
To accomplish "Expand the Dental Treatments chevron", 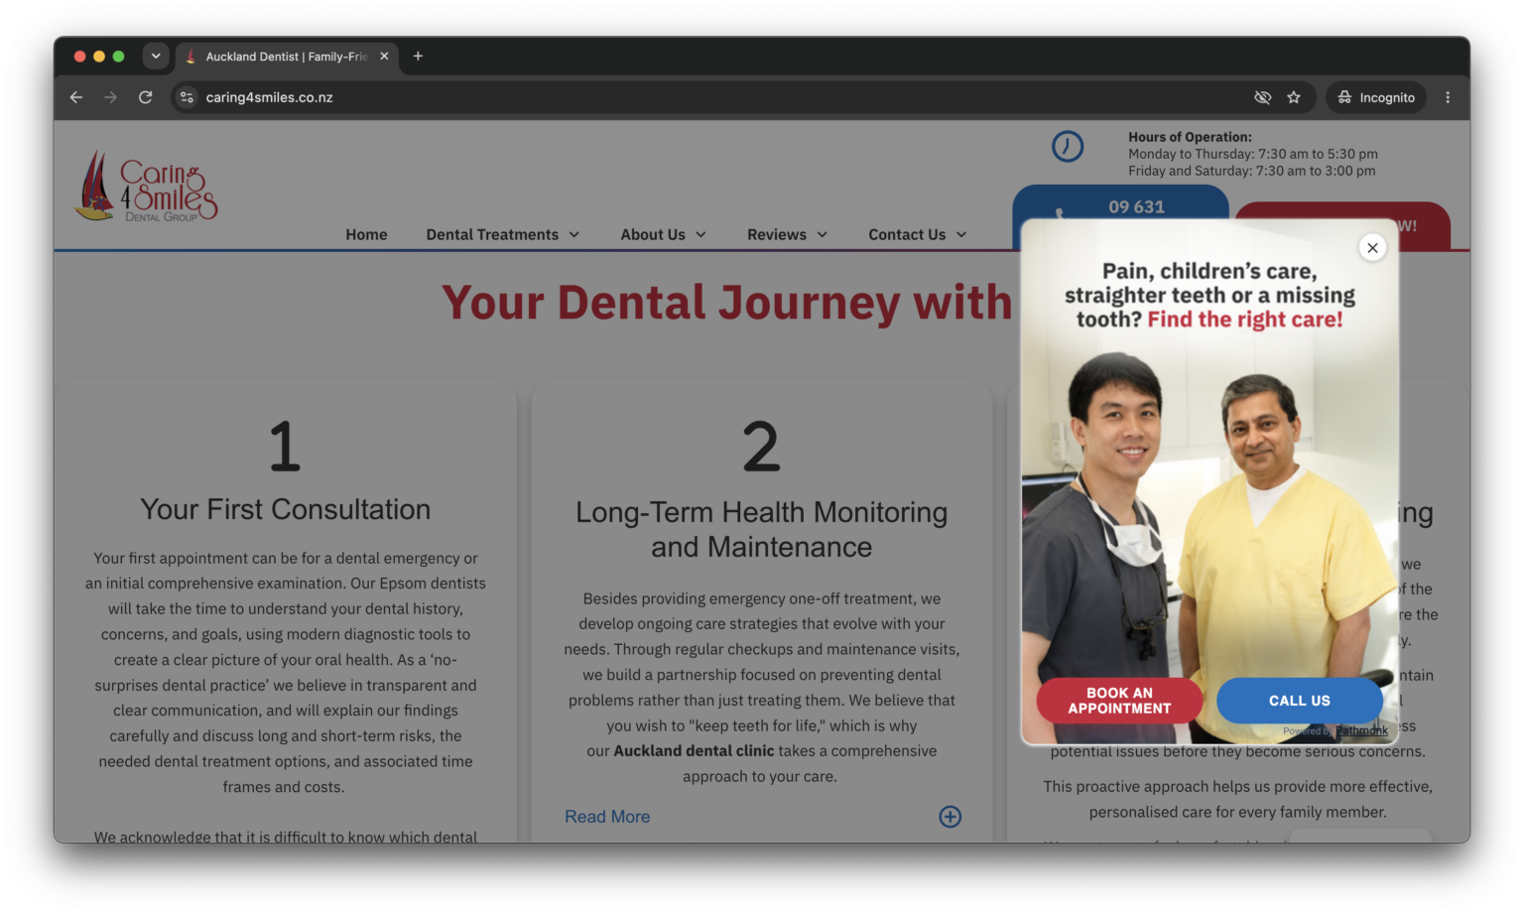I will (574, 235).
